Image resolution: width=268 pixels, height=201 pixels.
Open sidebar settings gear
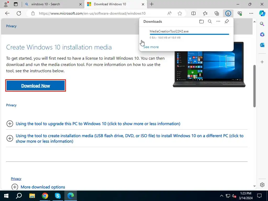click(x=262, y=185)
